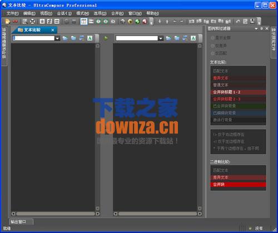Viewport: 278px width, 233px height.
Task: Select the 显示全部 radio button
Action: click(x=212, y=38)
